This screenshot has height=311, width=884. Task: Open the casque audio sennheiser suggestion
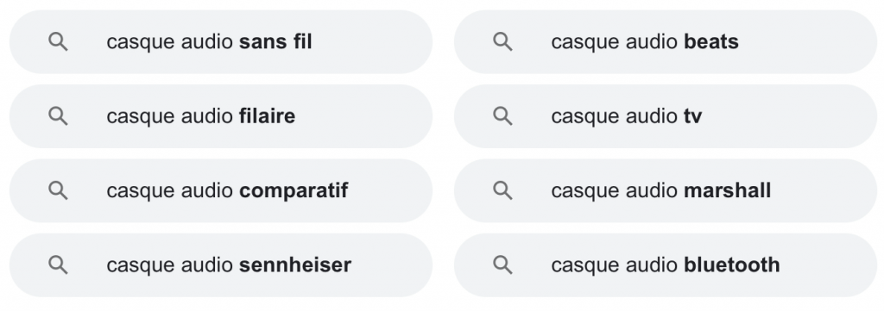221,264
